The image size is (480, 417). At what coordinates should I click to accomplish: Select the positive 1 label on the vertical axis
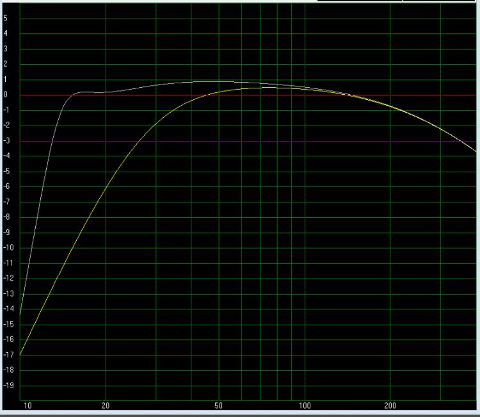tap(6, 79)
